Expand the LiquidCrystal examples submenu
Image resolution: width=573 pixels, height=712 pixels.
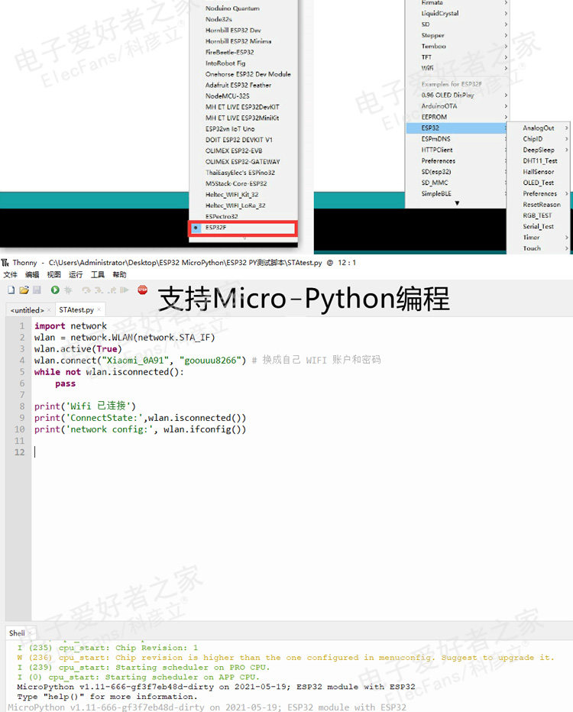coord(456,13)
